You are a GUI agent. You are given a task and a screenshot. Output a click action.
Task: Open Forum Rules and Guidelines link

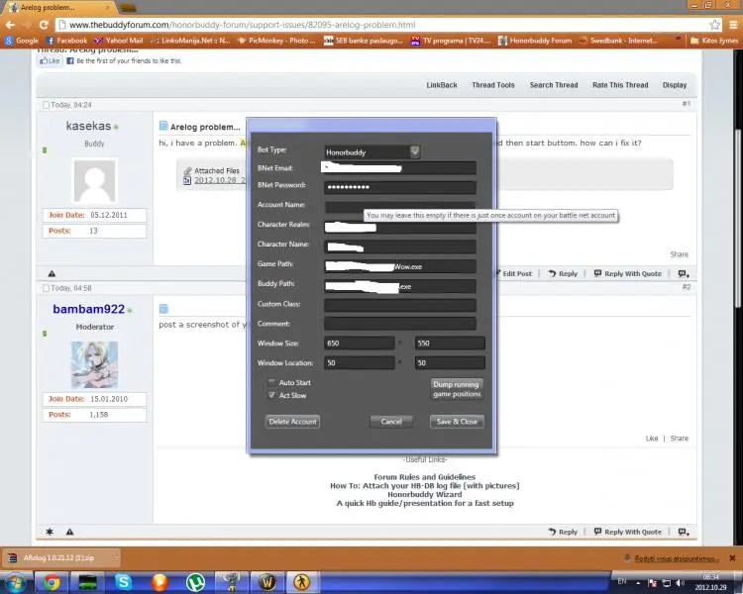pos(425,477)
